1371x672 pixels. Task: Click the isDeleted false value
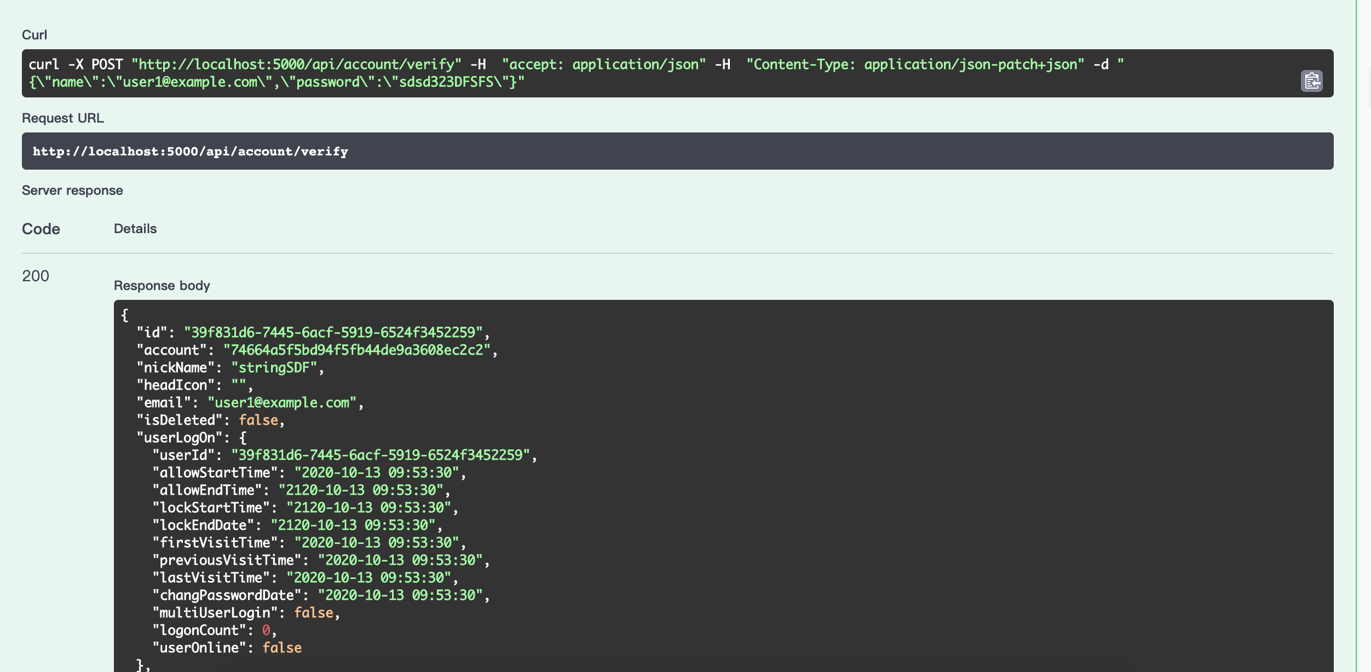click(258, 420)
